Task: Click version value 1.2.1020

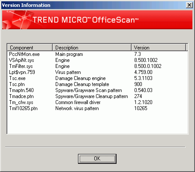Action: [x=143, y=102]
